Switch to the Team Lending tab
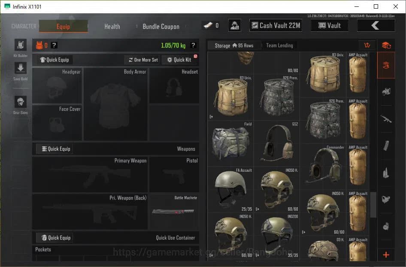406x267 pixels. point(279,45)
